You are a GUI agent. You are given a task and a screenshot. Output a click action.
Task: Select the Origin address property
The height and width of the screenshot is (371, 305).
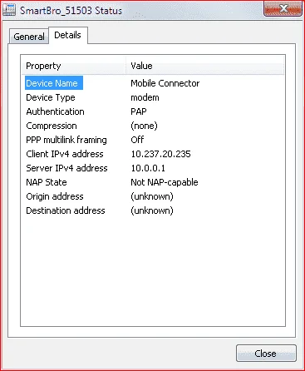pyautogui.click(x=55, y=196)
